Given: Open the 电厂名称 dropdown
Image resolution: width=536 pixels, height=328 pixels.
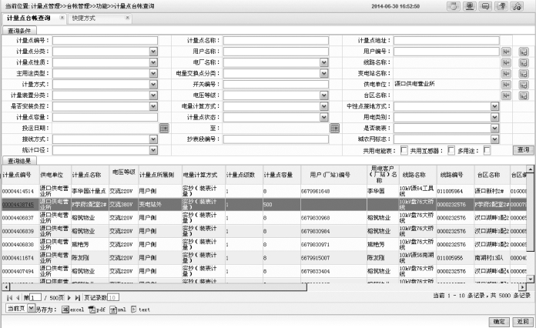Looking at the screenshot, I should pyautogui.click(x=323, y=62).
